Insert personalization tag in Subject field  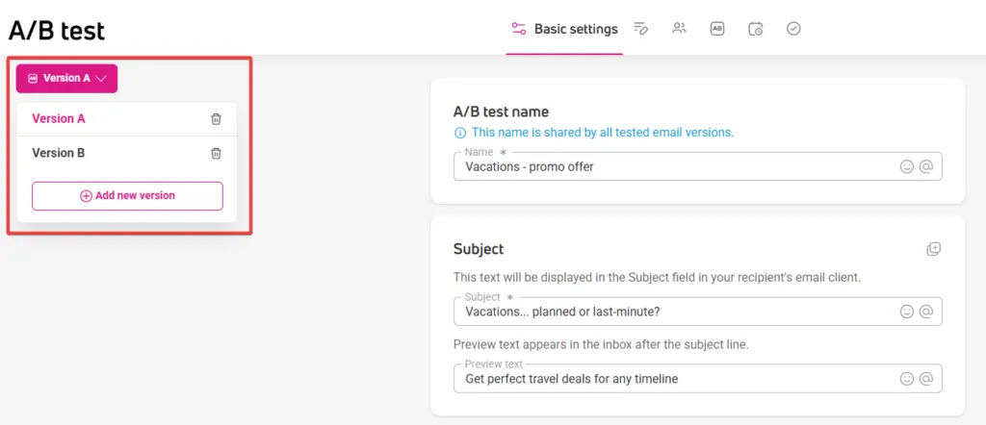pos(925,312)
